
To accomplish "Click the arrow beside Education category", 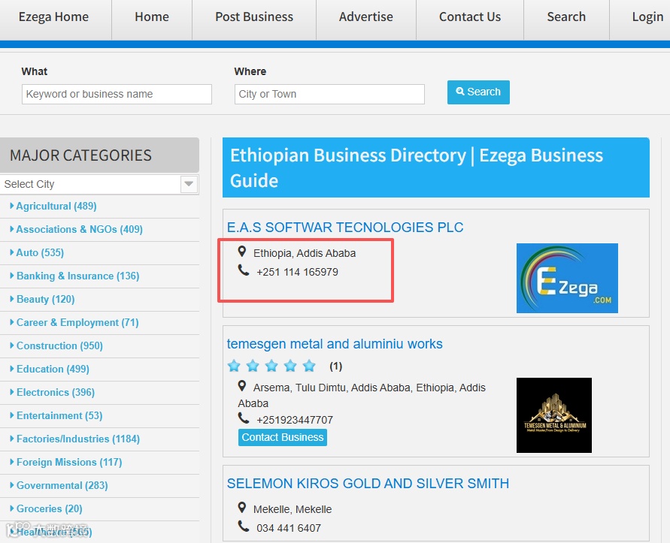I will point(12,369).
